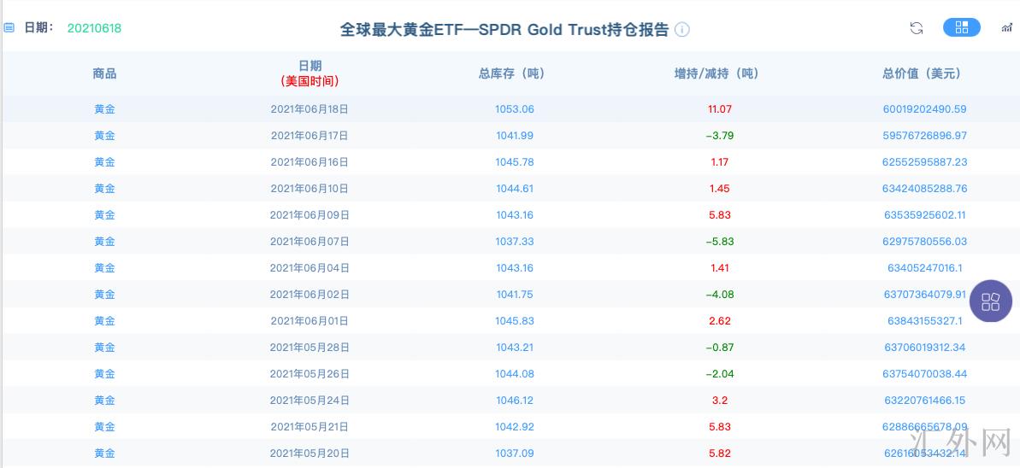Select the 2021年06月09日 date cell

click(310, 215)
